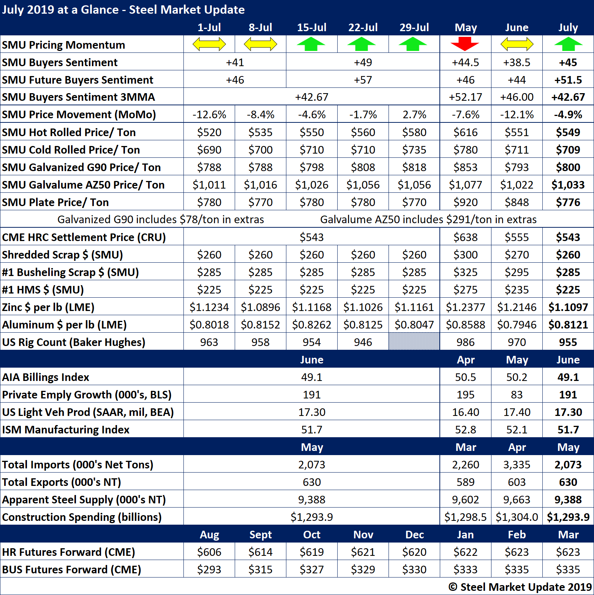Screen dimensions: 594x595
Task: Click the $543 CME HRC Settlement merged cell
Action: [311, 237]
